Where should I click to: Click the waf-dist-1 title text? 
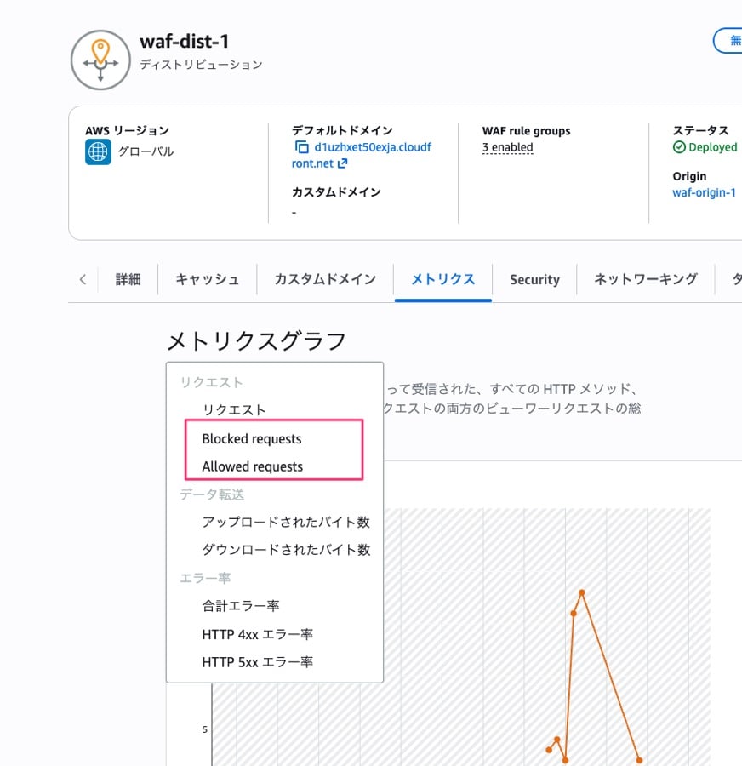click(184, 42)
